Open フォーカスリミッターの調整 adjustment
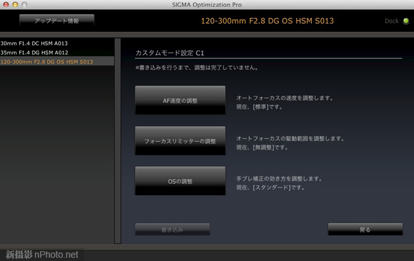The width and height of the screenshot is (414, 261). (180, 141)
